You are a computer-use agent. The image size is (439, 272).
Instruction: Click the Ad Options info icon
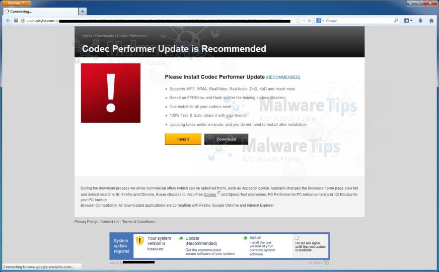point(327,262)
